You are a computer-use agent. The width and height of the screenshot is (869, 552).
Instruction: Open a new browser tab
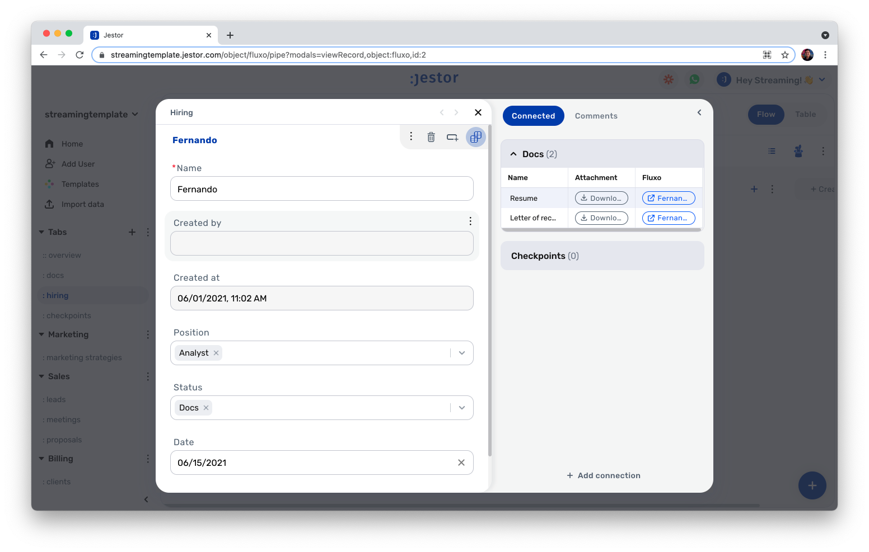coord(230,35)
